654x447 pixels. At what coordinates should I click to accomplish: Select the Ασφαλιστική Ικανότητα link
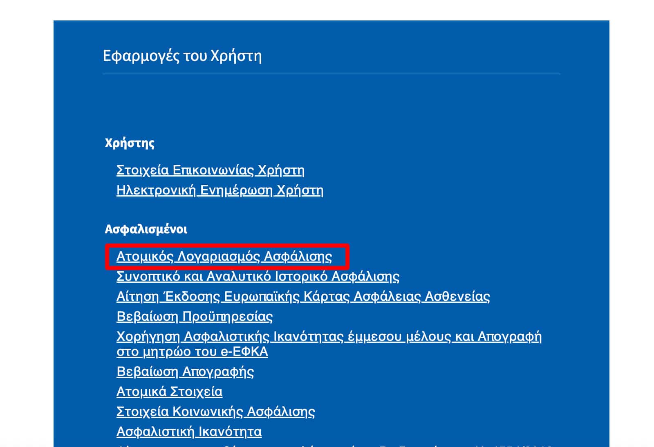point(189,432)
